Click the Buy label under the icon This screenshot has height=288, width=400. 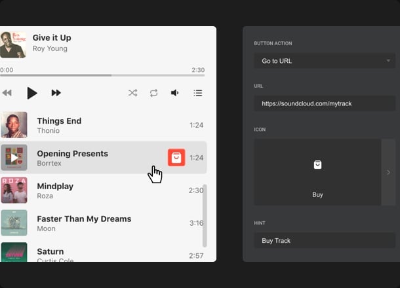coord(317,195)
